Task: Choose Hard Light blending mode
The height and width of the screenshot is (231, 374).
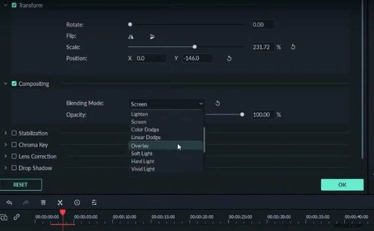Action: pos(166,161)
